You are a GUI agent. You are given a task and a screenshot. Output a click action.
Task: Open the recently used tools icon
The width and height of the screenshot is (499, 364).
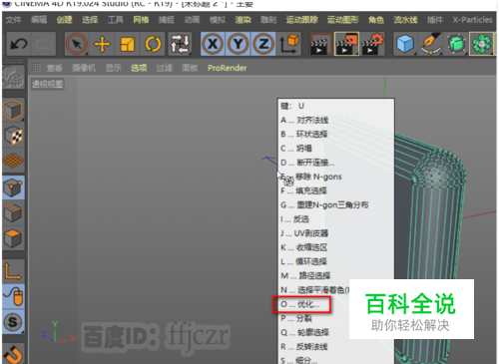pyautogui.click(x=180, y=44)
